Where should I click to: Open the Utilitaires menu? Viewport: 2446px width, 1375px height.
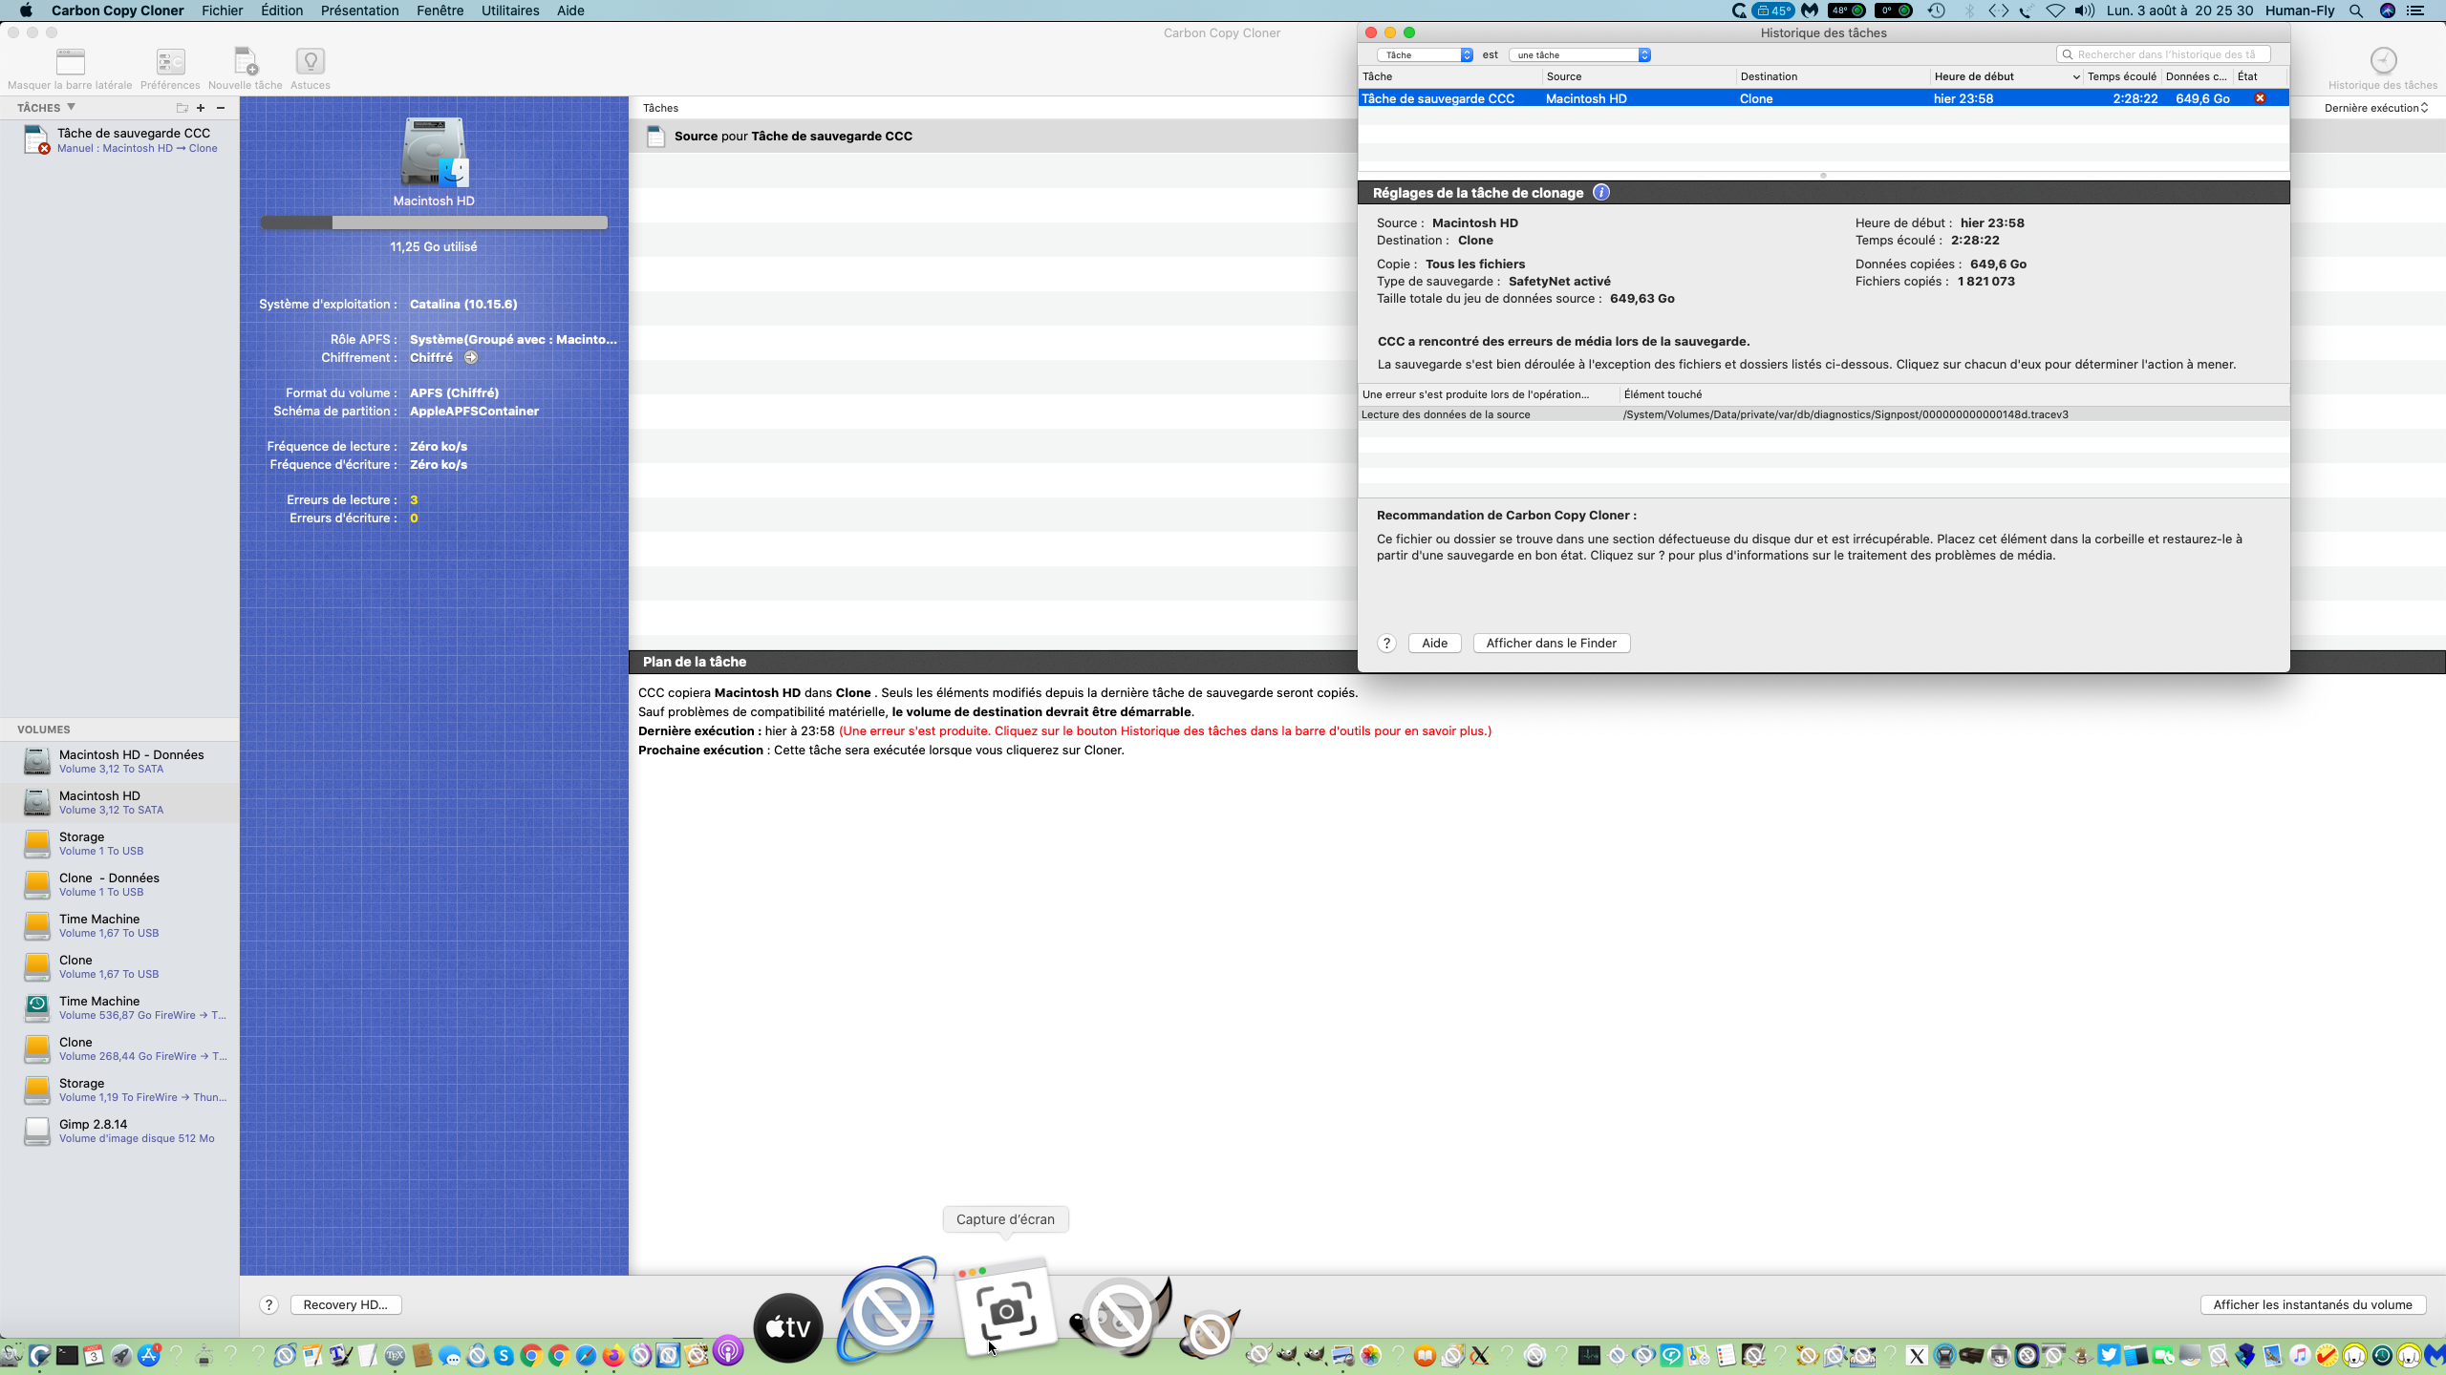point(510,11)
